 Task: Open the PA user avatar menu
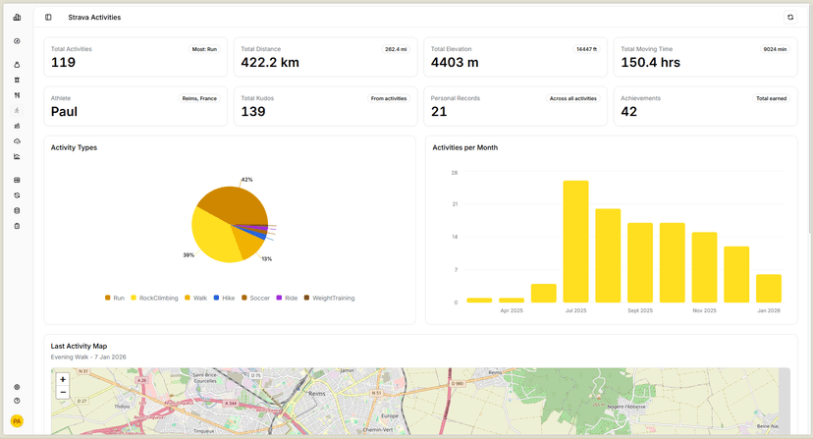(17, 421)
